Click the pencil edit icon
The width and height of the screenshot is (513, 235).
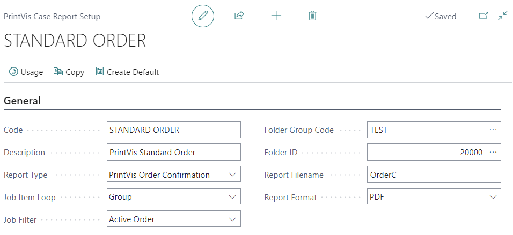[x=203, y=16]
